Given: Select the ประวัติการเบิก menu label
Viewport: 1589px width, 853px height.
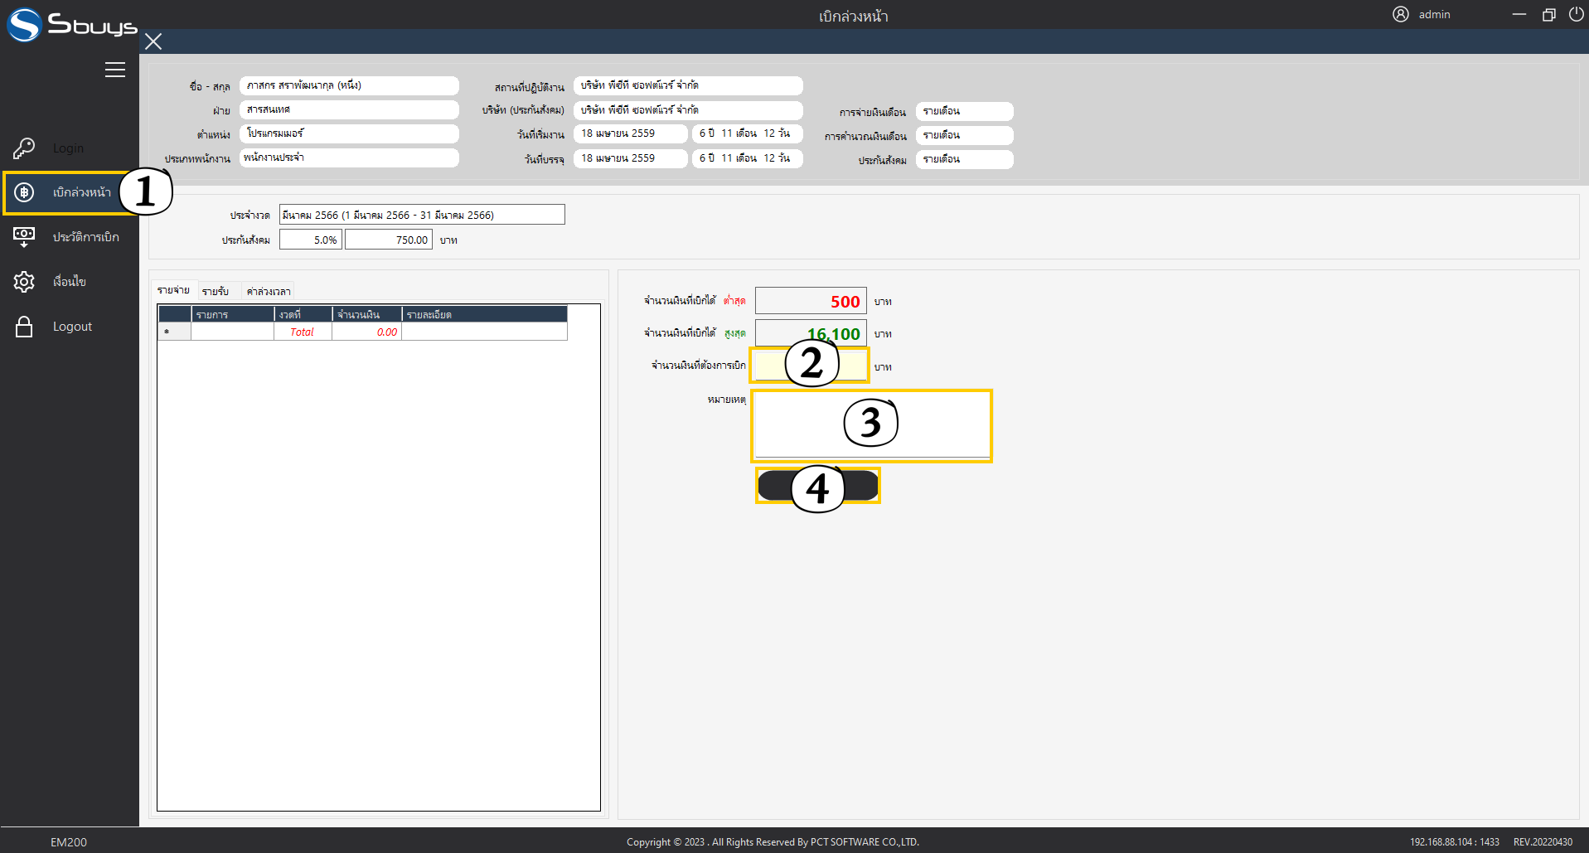Looking at the screenshot, I should (x=86, y=237).
